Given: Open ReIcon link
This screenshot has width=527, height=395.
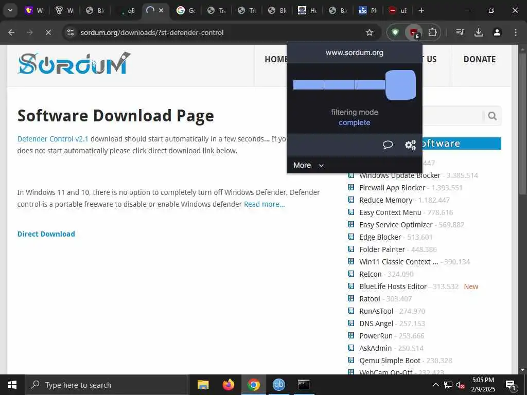Looking at the screenshot, I should tap(371, 274).
